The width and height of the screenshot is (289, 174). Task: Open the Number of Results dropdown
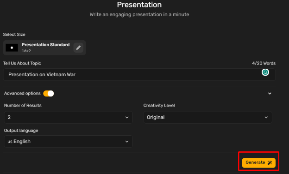pyautogui.click(x=69, y=117)
